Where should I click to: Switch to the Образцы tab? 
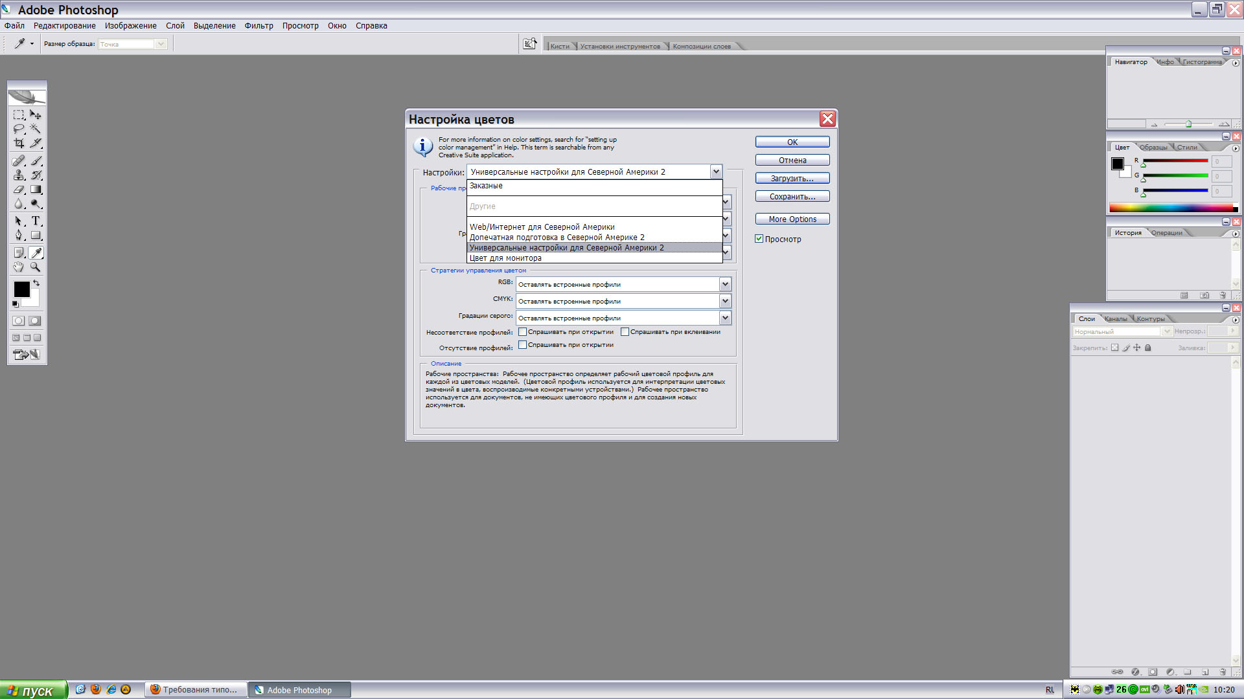1153,148
